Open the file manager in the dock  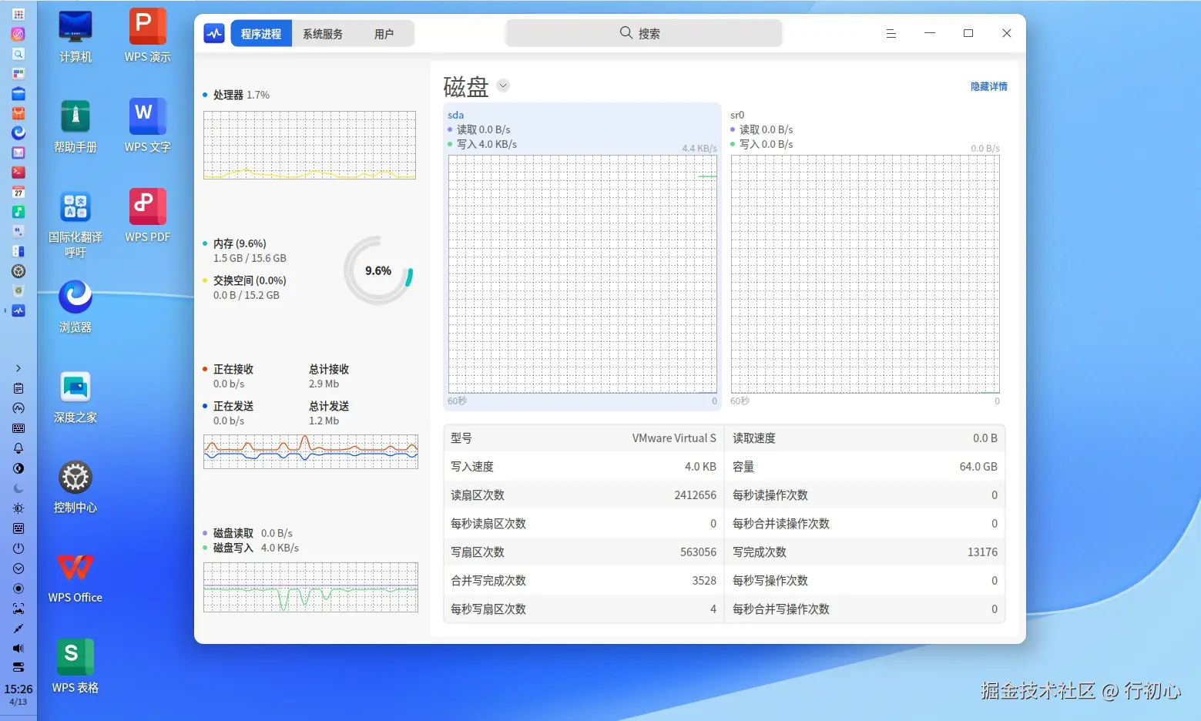18,94
